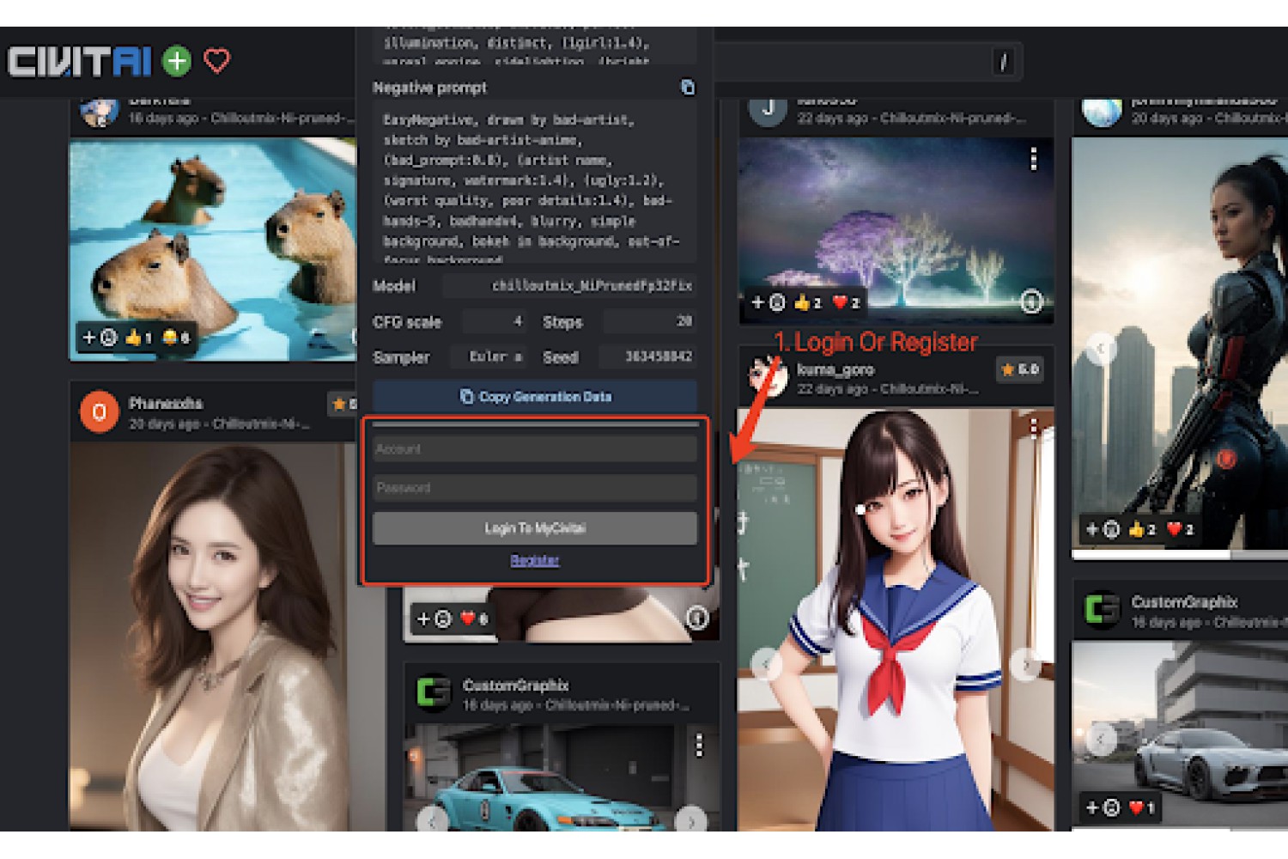This screenshot has height=859, width=1288.
Task: Click the thumbs-up count on the cyborg woman image
Action: pyautogui.click(x=1142, y=529)
